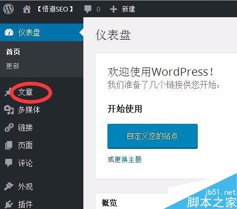Click the pushpin icon for 文章
This screenshot has height=209, width=237.
tap(7, 92)
